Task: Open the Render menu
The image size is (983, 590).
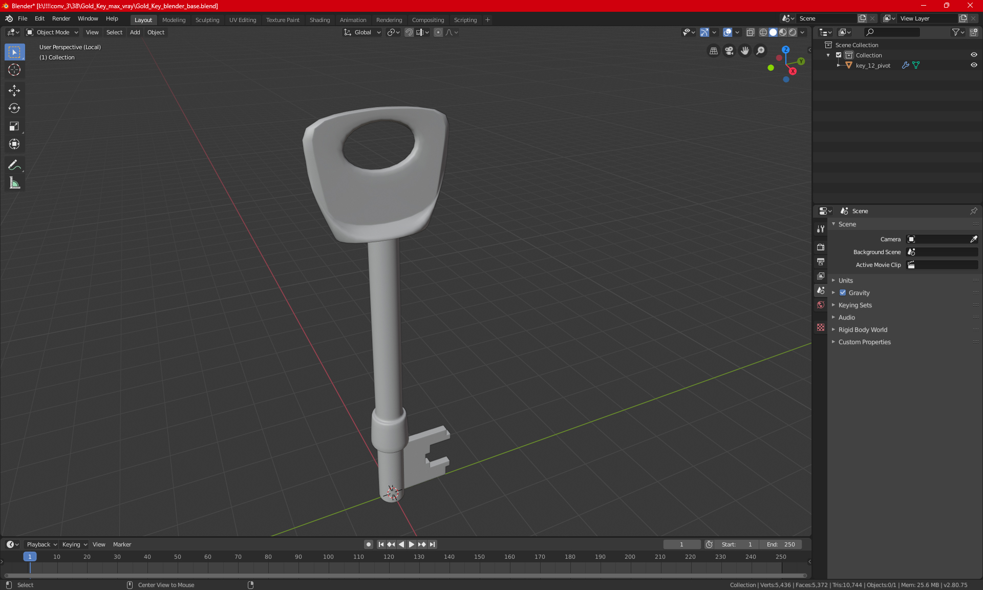Action: tap(61, 18)
